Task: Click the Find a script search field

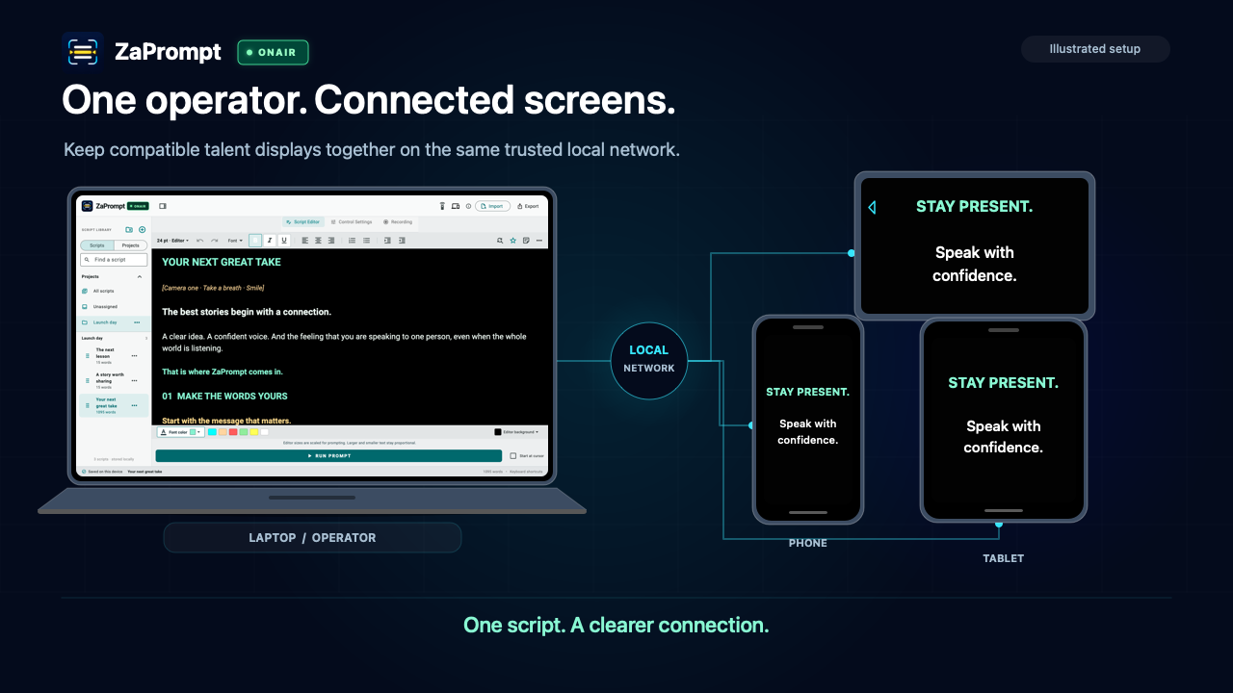Action: [114, 260]
